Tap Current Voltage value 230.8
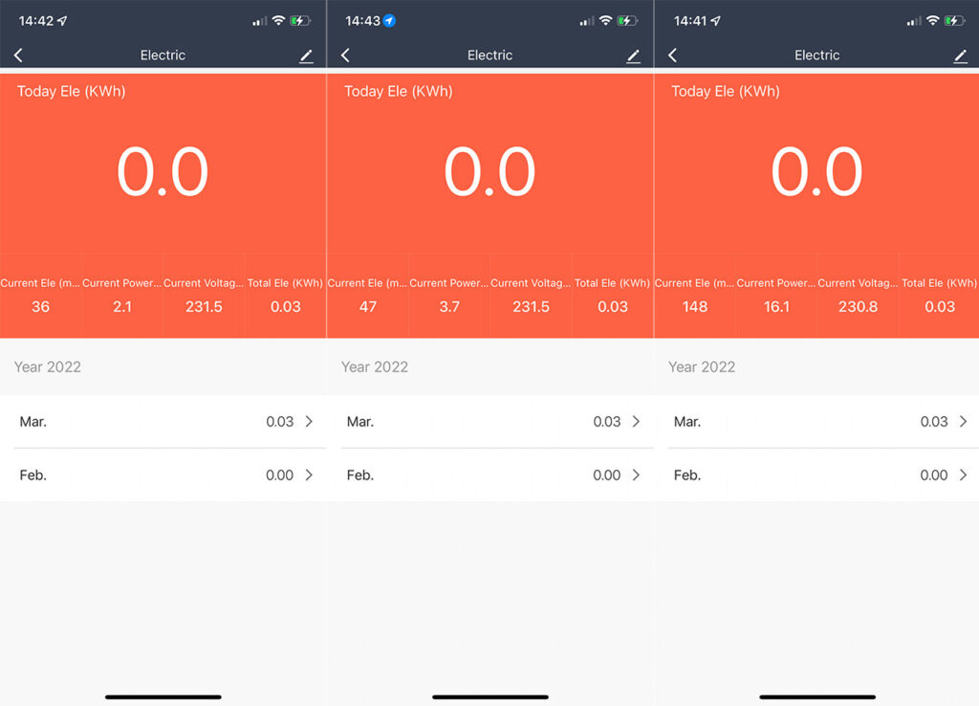This screenshot has width=979, height=706. [x=859, y=307]
